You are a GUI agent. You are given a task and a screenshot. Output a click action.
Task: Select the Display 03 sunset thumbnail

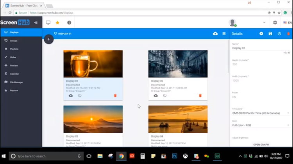click(93, 119)
